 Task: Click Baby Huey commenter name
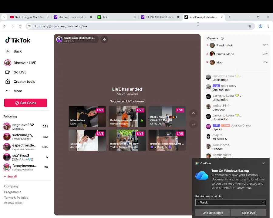click(228, 86)
